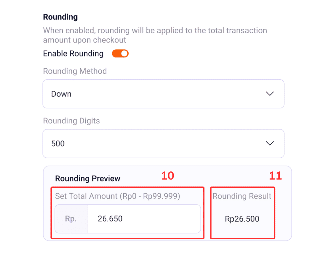Click the red annotation number 10
335x253 pixels.
168,176
